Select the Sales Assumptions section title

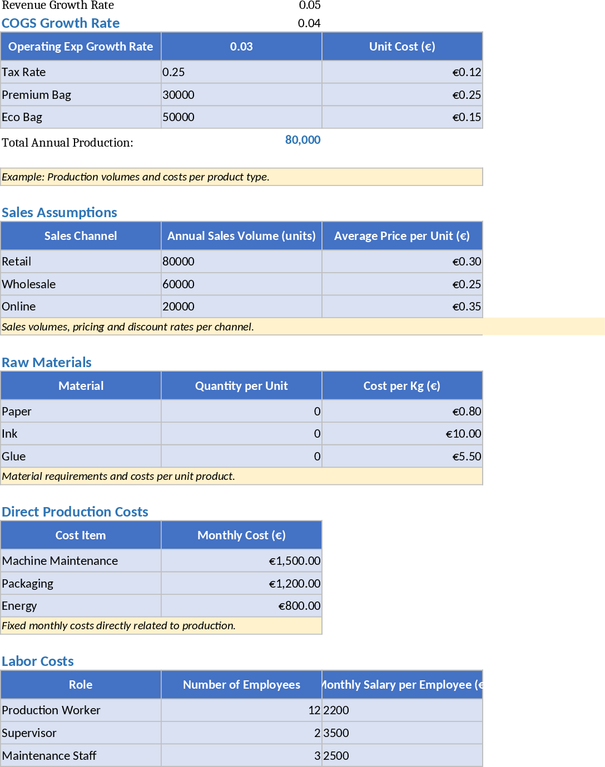[59, 213]
